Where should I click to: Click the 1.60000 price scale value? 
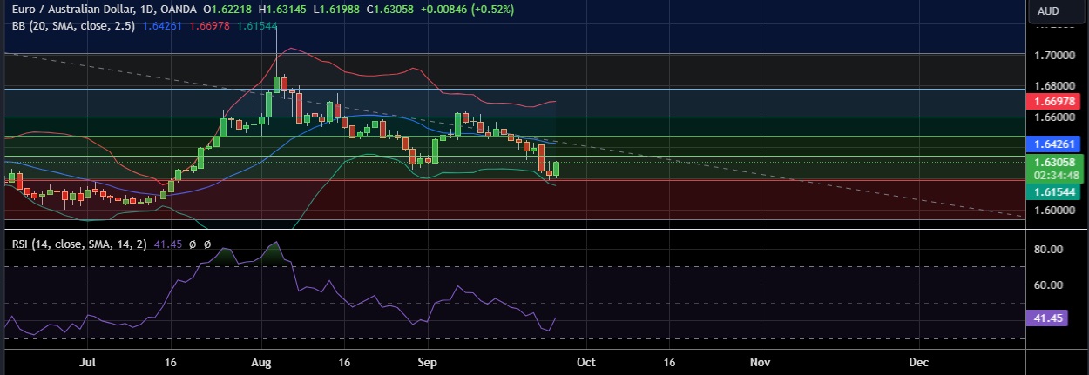click(x=1056, y=210)
